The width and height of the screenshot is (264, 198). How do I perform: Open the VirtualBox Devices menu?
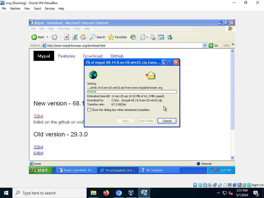coord(50,9)
